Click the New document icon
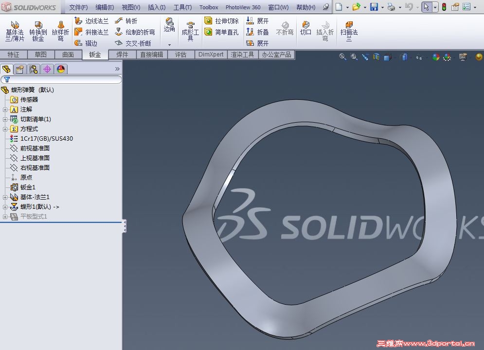 pos(339,7)
